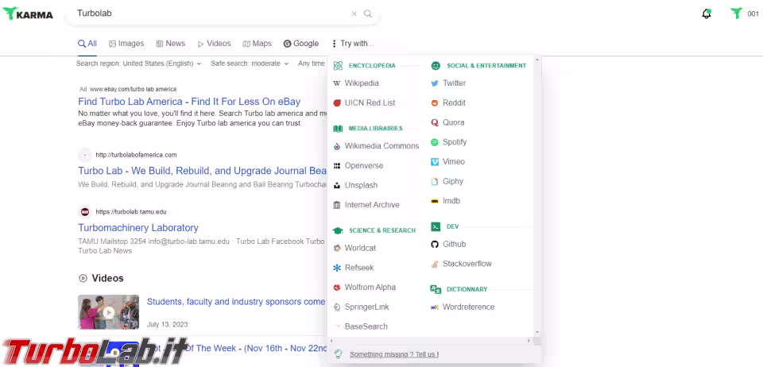Viewport: 763px width, 367px height.
Task: Click the notification bell icon
Action: click(706, 14)
